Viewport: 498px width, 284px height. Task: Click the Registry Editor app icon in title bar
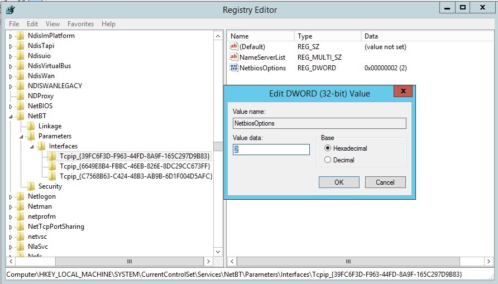coord(10,9)
